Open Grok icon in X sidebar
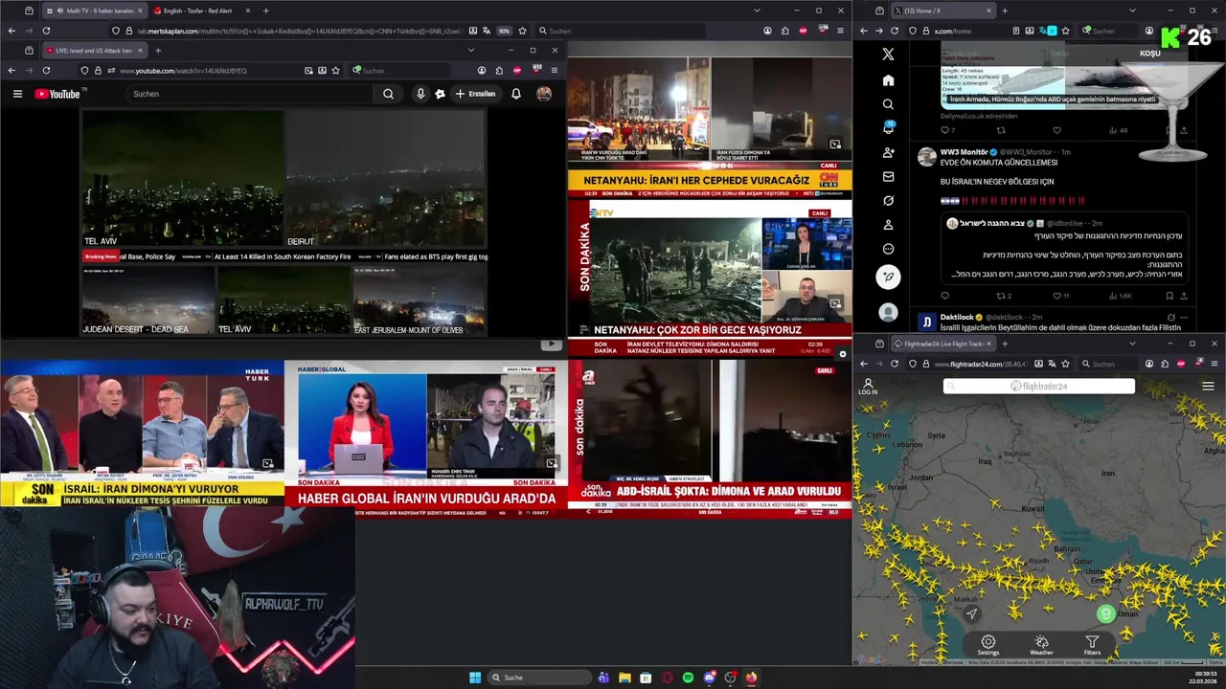 pyautogui.click(x=888, y=200)
